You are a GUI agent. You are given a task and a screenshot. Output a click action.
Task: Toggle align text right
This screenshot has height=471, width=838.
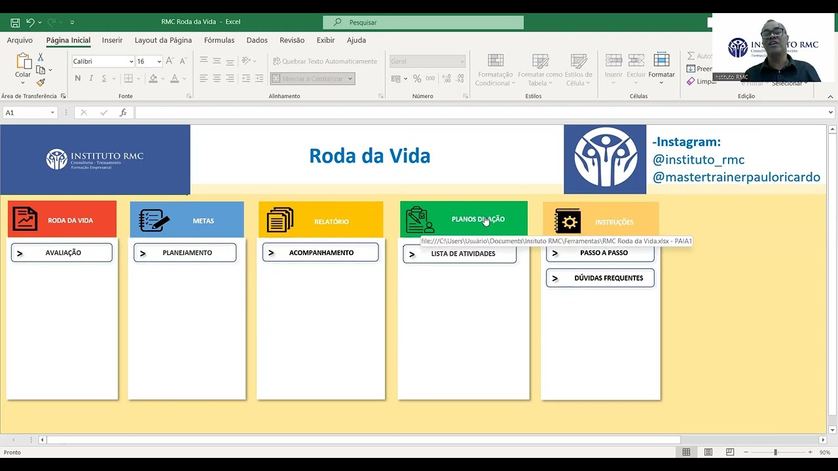click(230, 78)
